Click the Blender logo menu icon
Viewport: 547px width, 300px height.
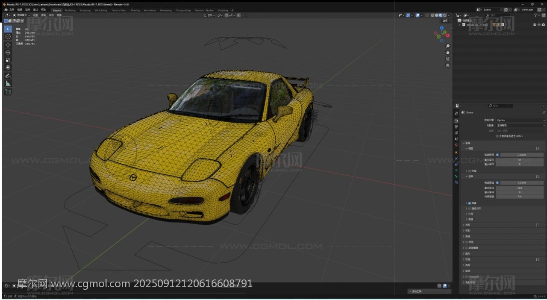[5, 9]
